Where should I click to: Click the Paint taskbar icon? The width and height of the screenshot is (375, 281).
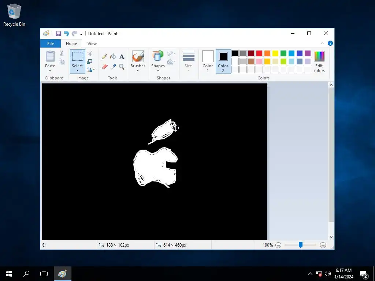(62, 274)
